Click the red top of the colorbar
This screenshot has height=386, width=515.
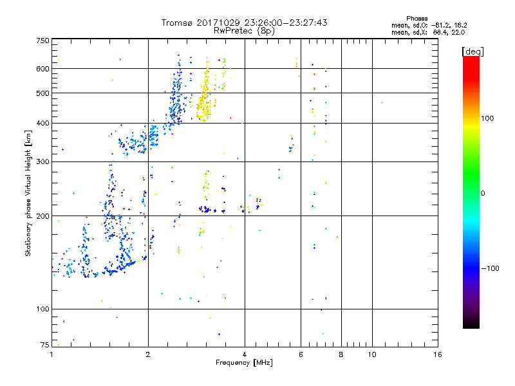(471, 60)
